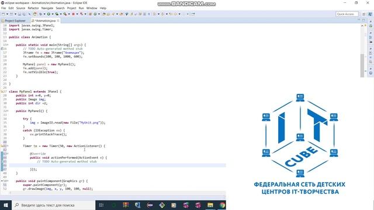Image resolution: width=374 pixels, height=210 pixels.
Task: Click the editor vertical scrollbar thumb
Action: click(362, 65)
